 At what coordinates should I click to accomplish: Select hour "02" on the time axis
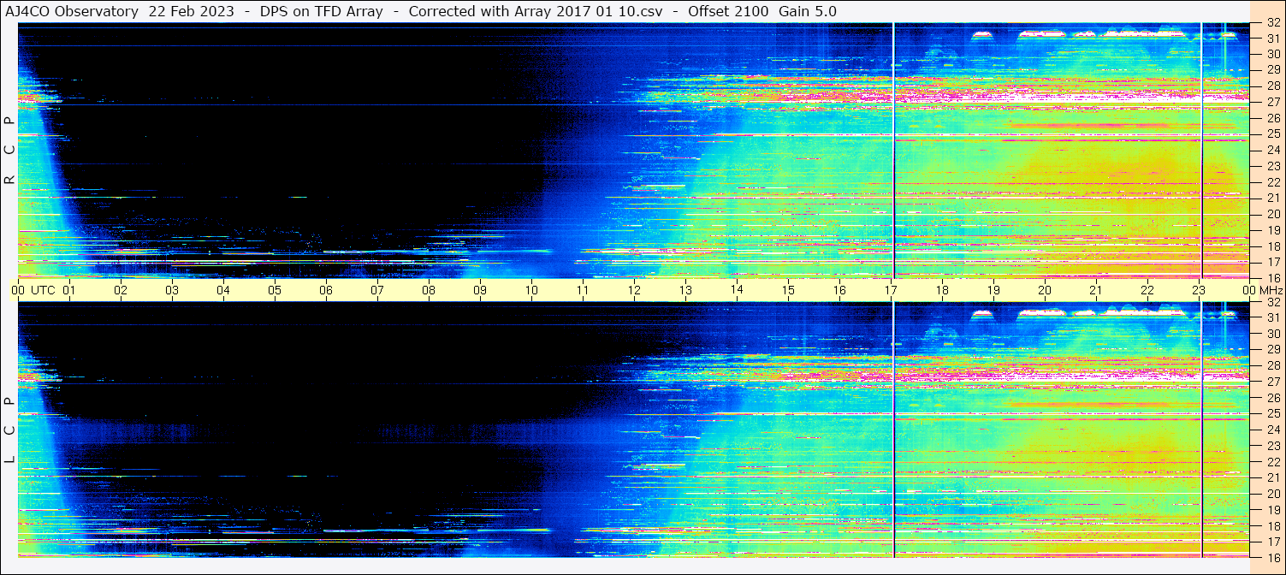(x=121, y=290)
